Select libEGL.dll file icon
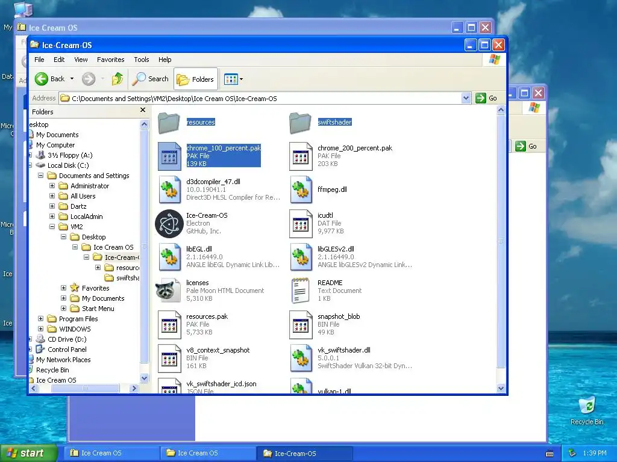This screenshot has height=462, width=617. click(x=169, y=257)
